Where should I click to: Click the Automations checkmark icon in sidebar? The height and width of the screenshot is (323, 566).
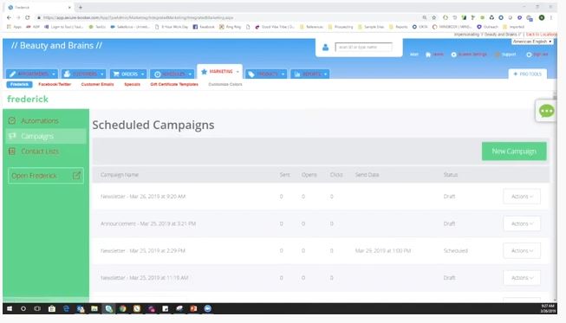(x=12, y=120)
